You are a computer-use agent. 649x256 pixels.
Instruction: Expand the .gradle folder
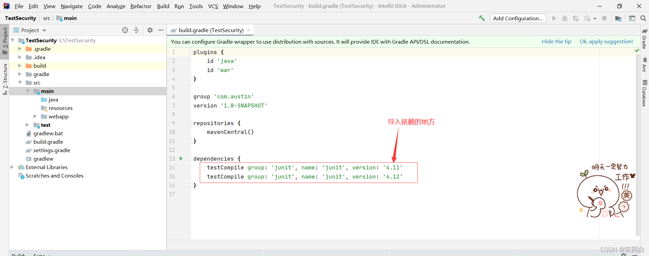(20, 49)
